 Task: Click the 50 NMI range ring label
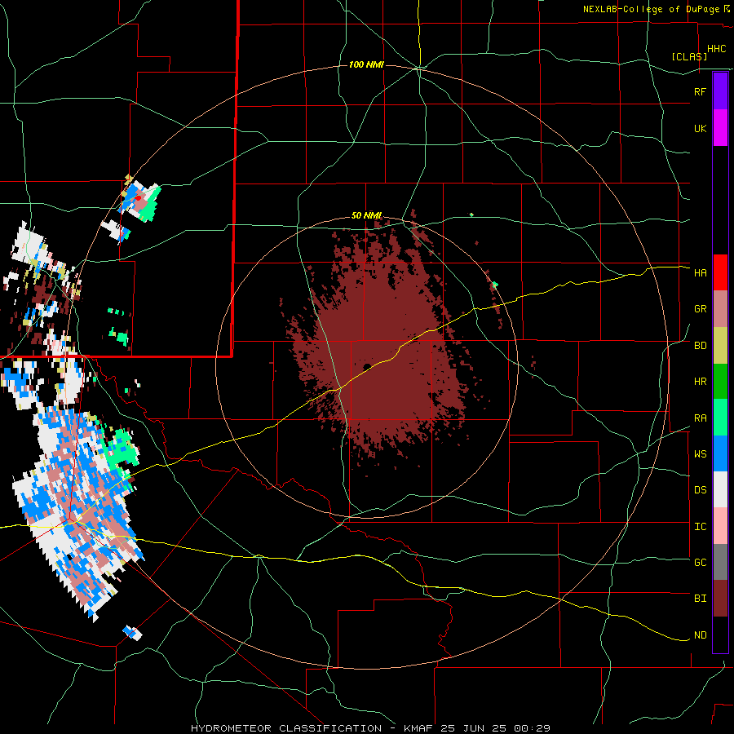tap(366, 215)
